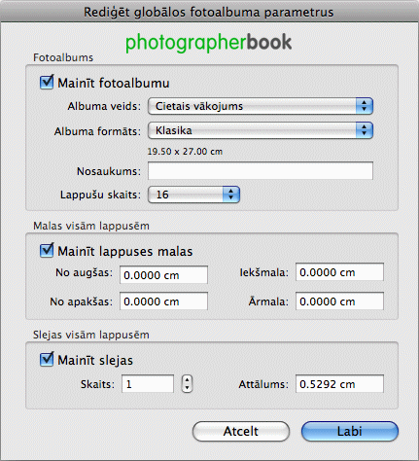Click the Iekšmala margin field
This screenshot has width=419, height=461.
[339, 272]
